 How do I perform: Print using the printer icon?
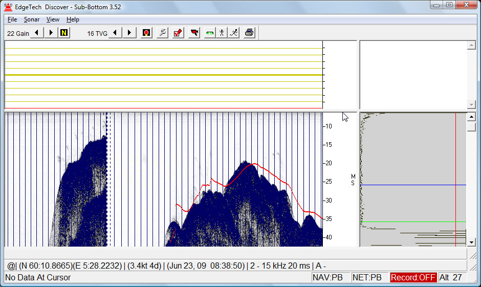tap(249, 33)
